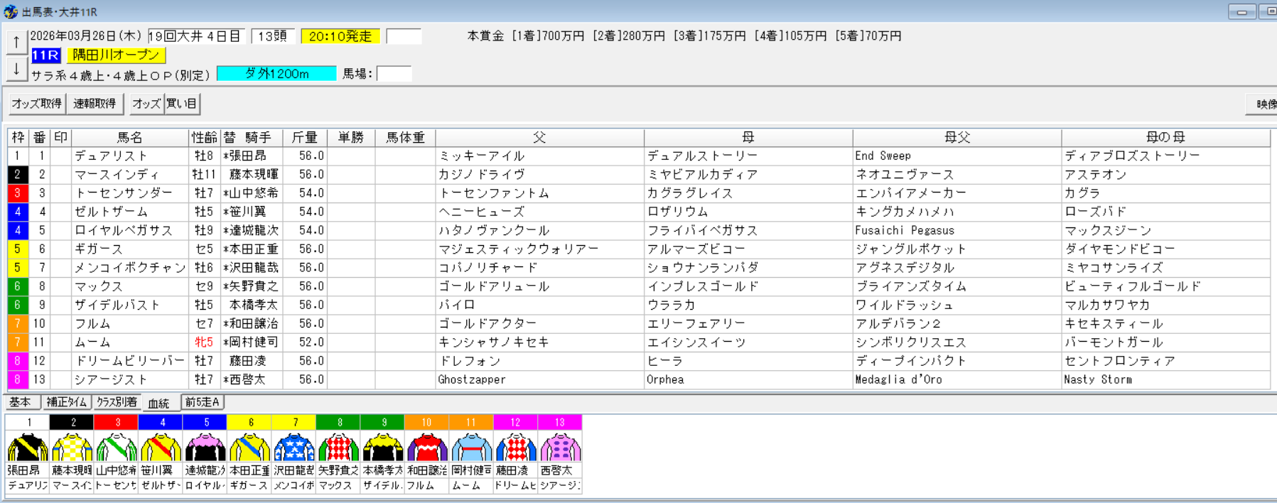Select 岡村健司's light blue silk icon

tap(470, 448)
